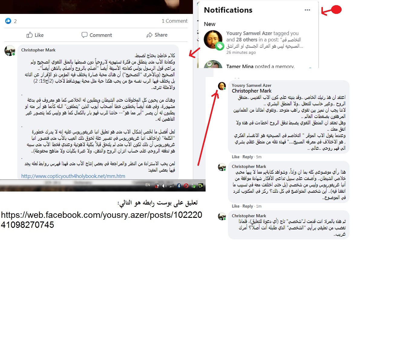Click the 'New' section label in Notifications
The width and height of the screenshot is (413, 354).
[210, 24]
